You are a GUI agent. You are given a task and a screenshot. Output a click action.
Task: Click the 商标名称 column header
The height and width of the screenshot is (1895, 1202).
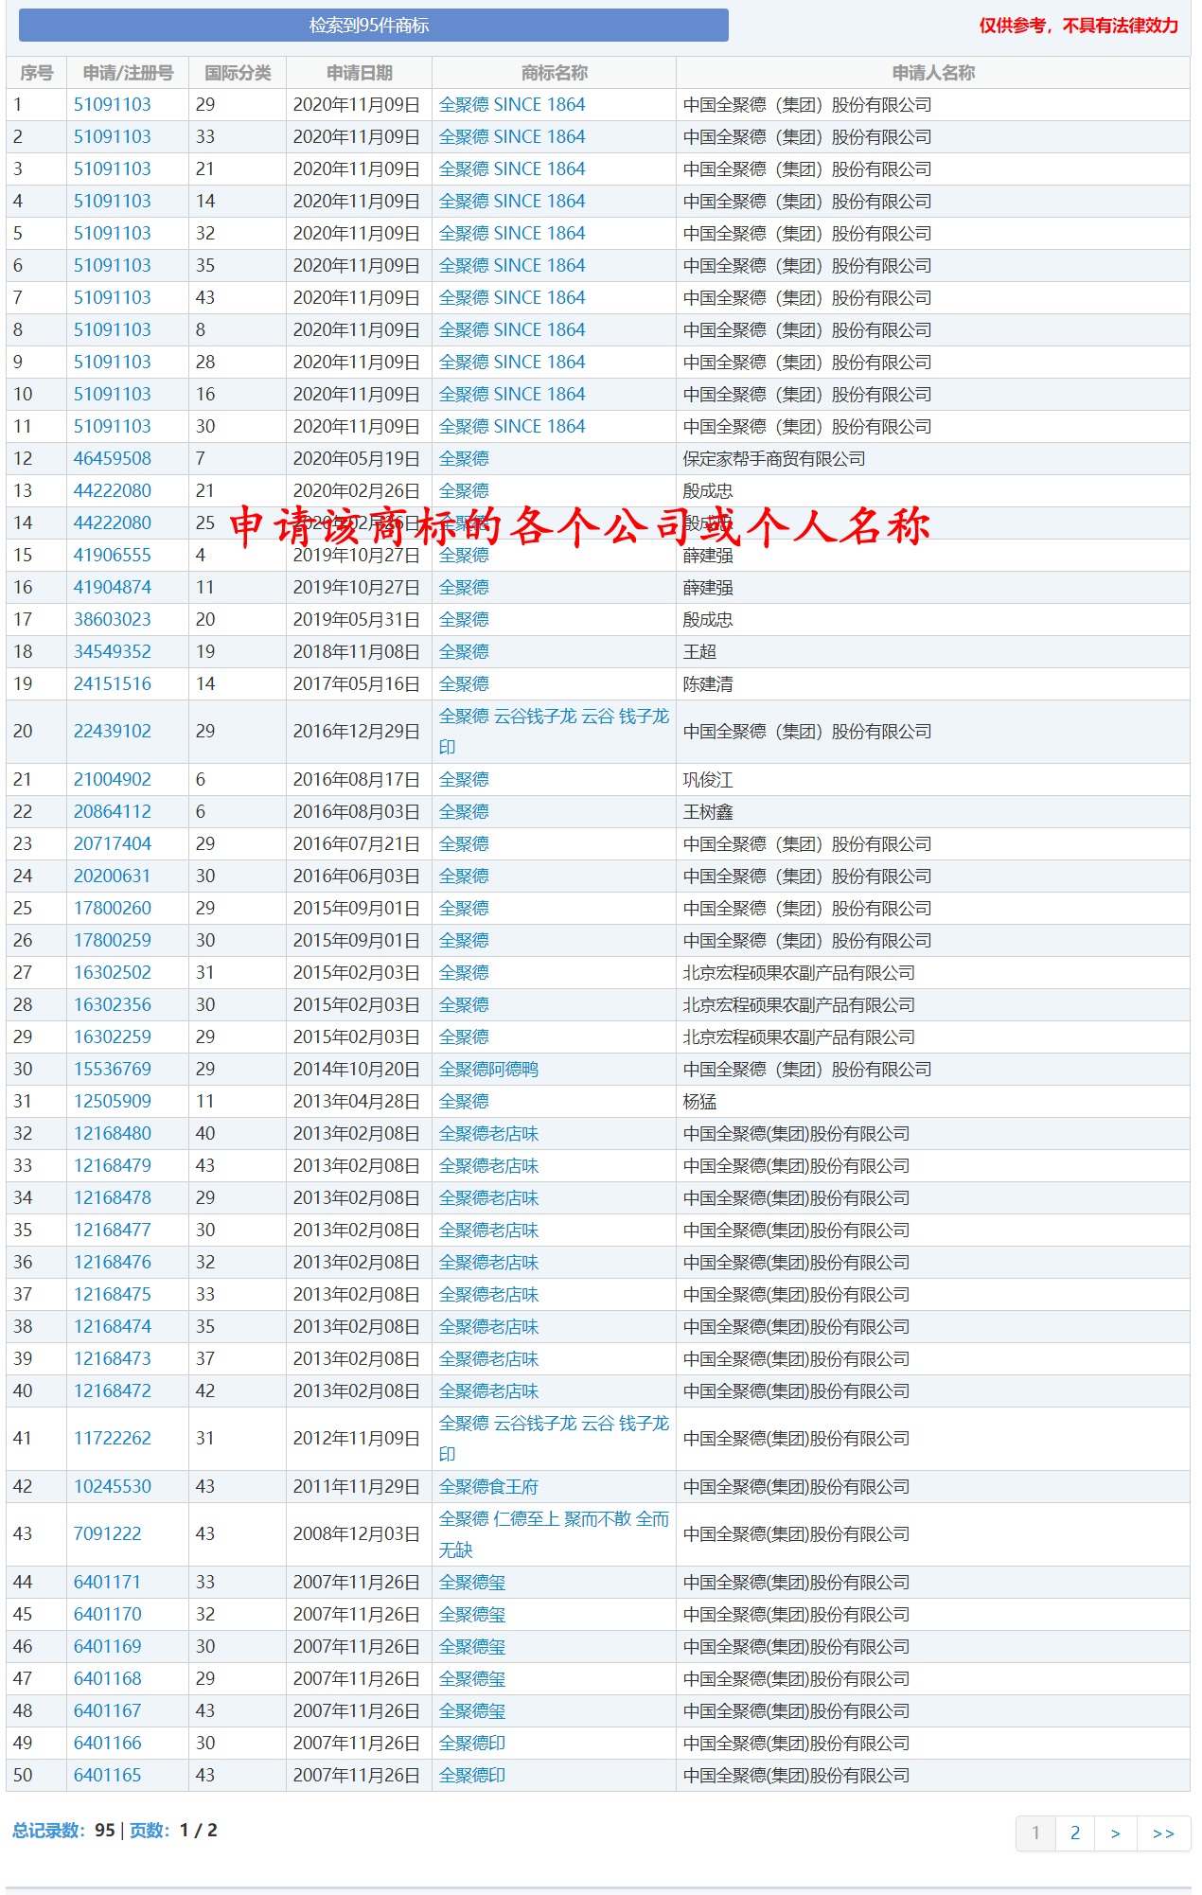tap(554, 73)
